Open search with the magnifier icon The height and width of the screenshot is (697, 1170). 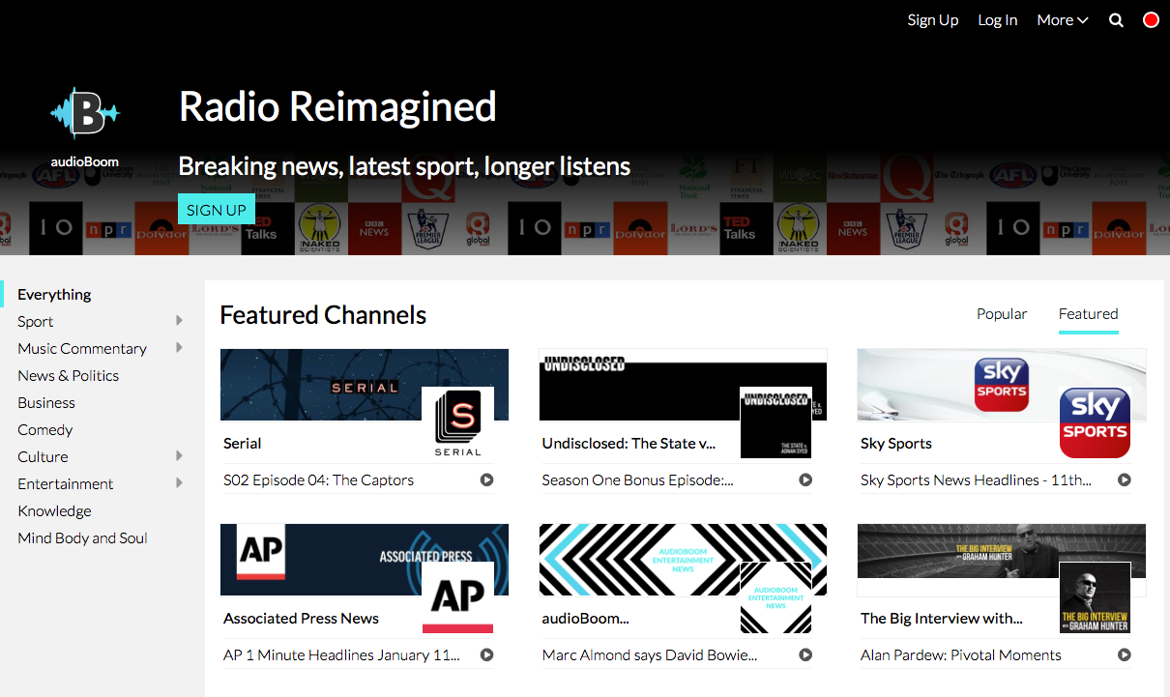(x=1116, y=20)
